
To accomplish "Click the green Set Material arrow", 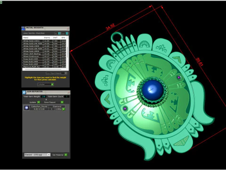I will (x=66, y=155).
